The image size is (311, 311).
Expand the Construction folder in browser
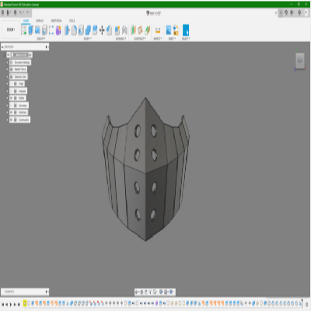coord(7,120)
